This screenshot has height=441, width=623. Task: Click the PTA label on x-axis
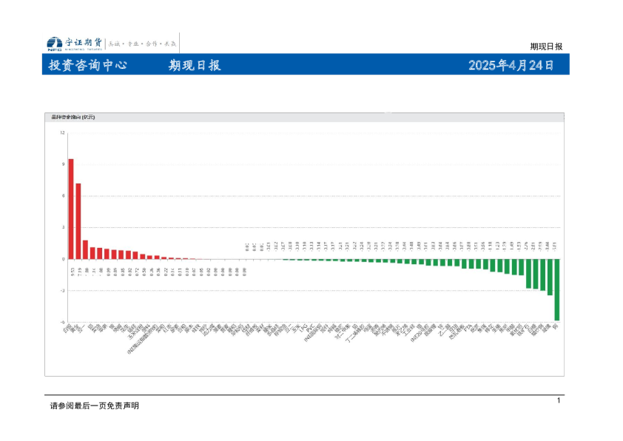468,326
